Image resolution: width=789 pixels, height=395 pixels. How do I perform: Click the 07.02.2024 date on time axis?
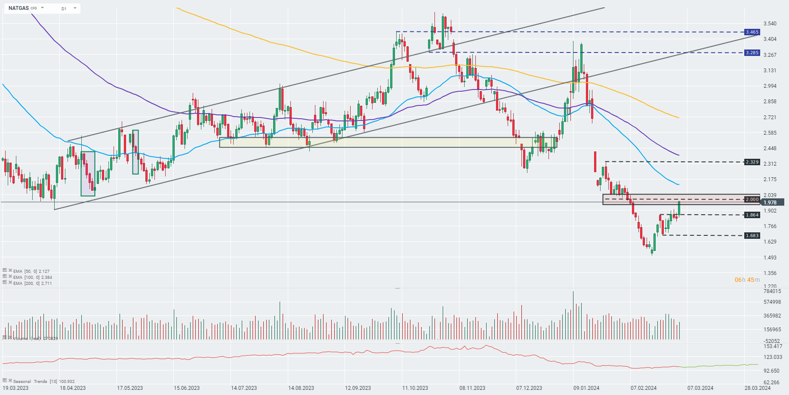click(x=644, y=388)
